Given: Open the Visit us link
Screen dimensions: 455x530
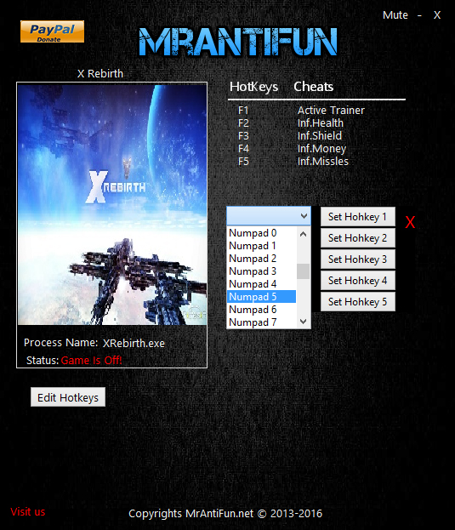Looking at the screenshot, I should [28, 512].
